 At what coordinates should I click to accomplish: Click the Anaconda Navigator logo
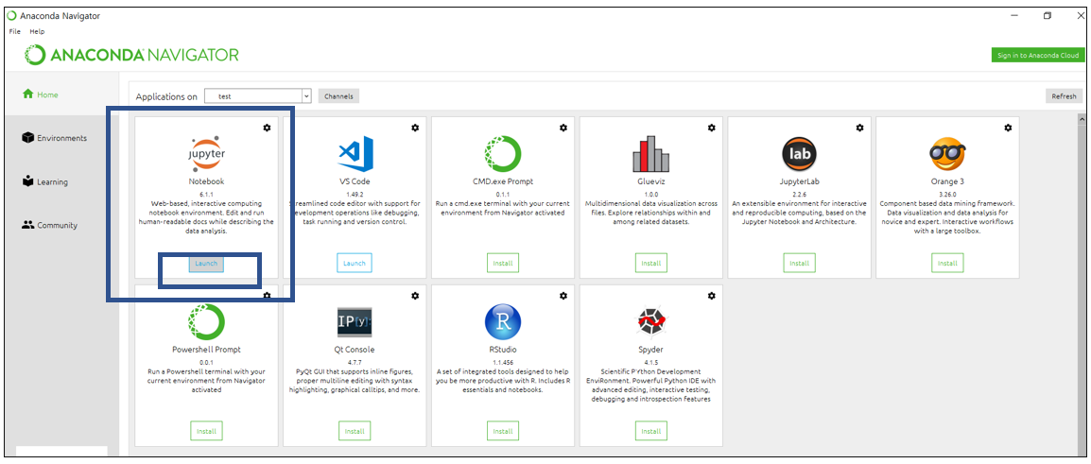[x=131, y=55]
